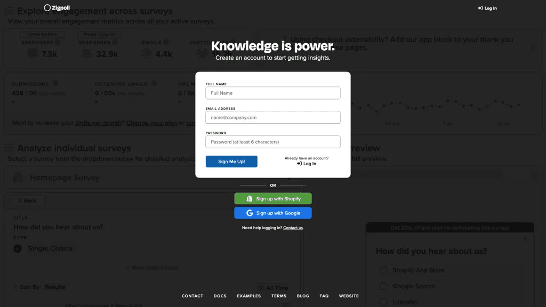Click the login arrow icon at top right

point(480,8)
